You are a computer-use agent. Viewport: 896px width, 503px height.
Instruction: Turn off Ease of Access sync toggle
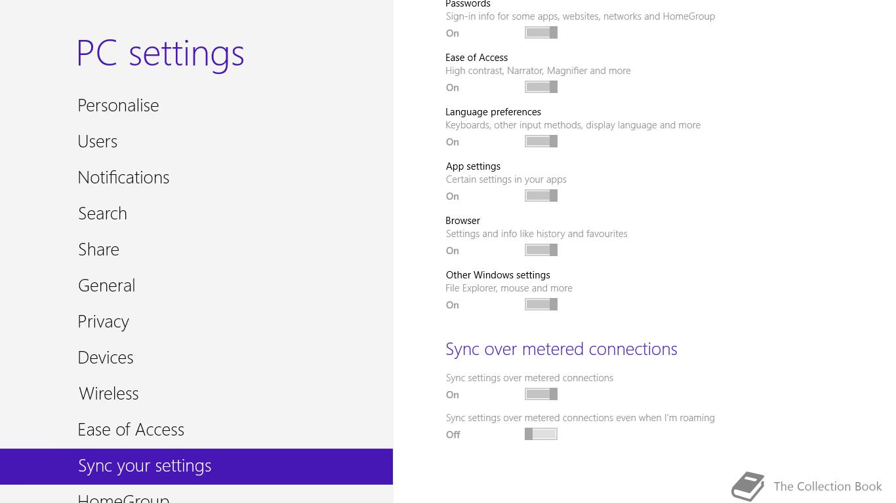pos(541,87)
